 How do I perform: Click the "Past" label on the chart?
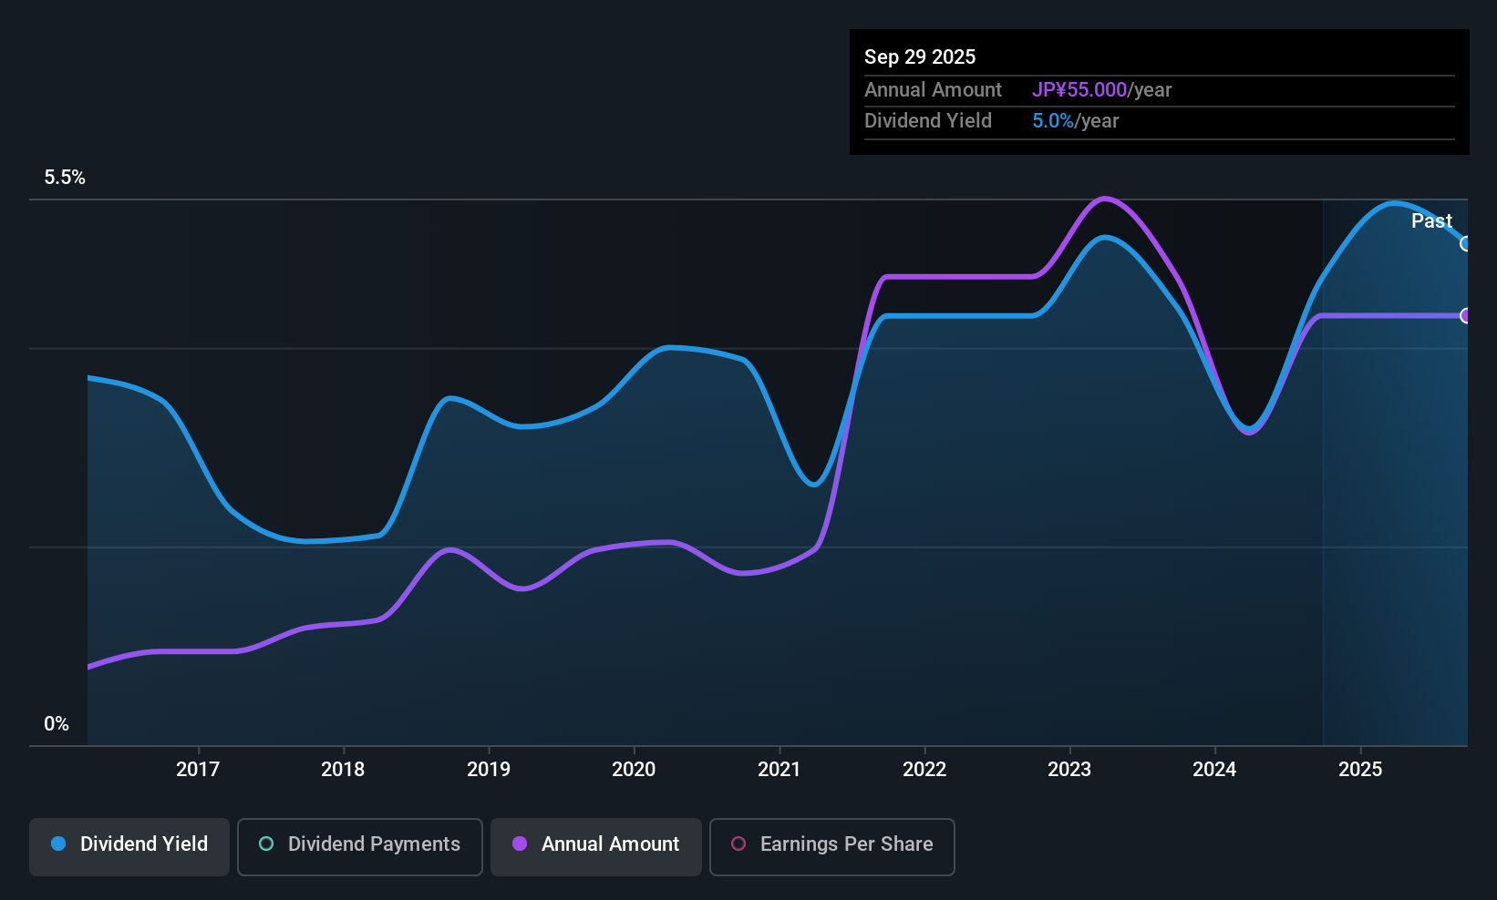[x=1431, y=221]
